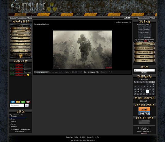Click the blue poll result bar for Отлично
The image size is (165, 142).
18,118
